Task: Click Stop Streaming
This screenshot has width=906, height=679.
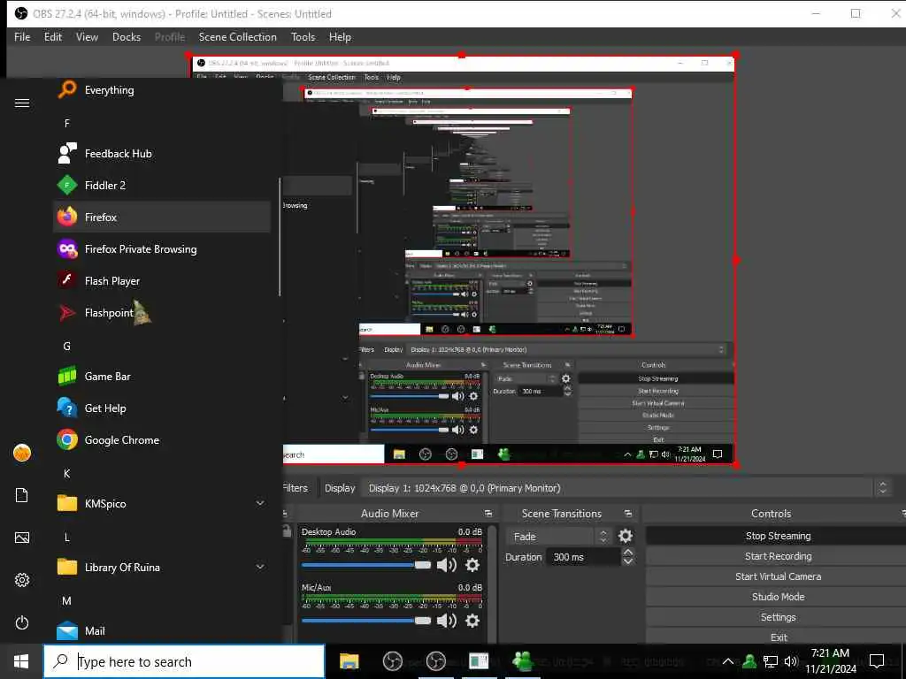Action: [x=778, y=536]
